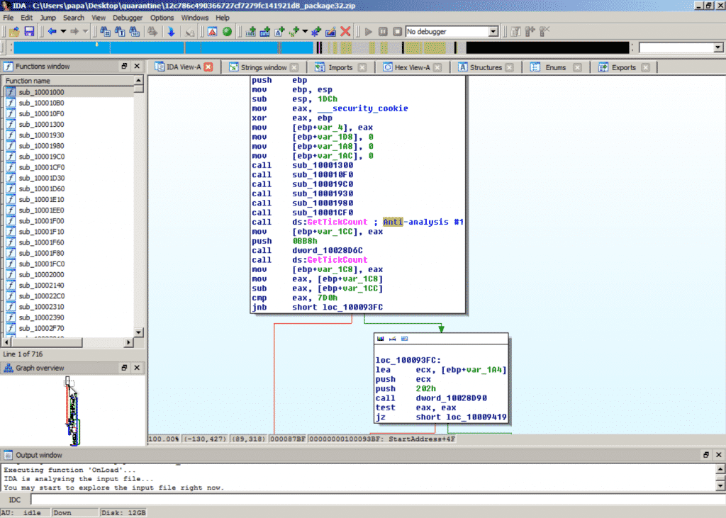The height and width of the screenshot is (518, 726).
Task: Click the edit pencil toolbar icon
Action: click(x=330, y=31)
